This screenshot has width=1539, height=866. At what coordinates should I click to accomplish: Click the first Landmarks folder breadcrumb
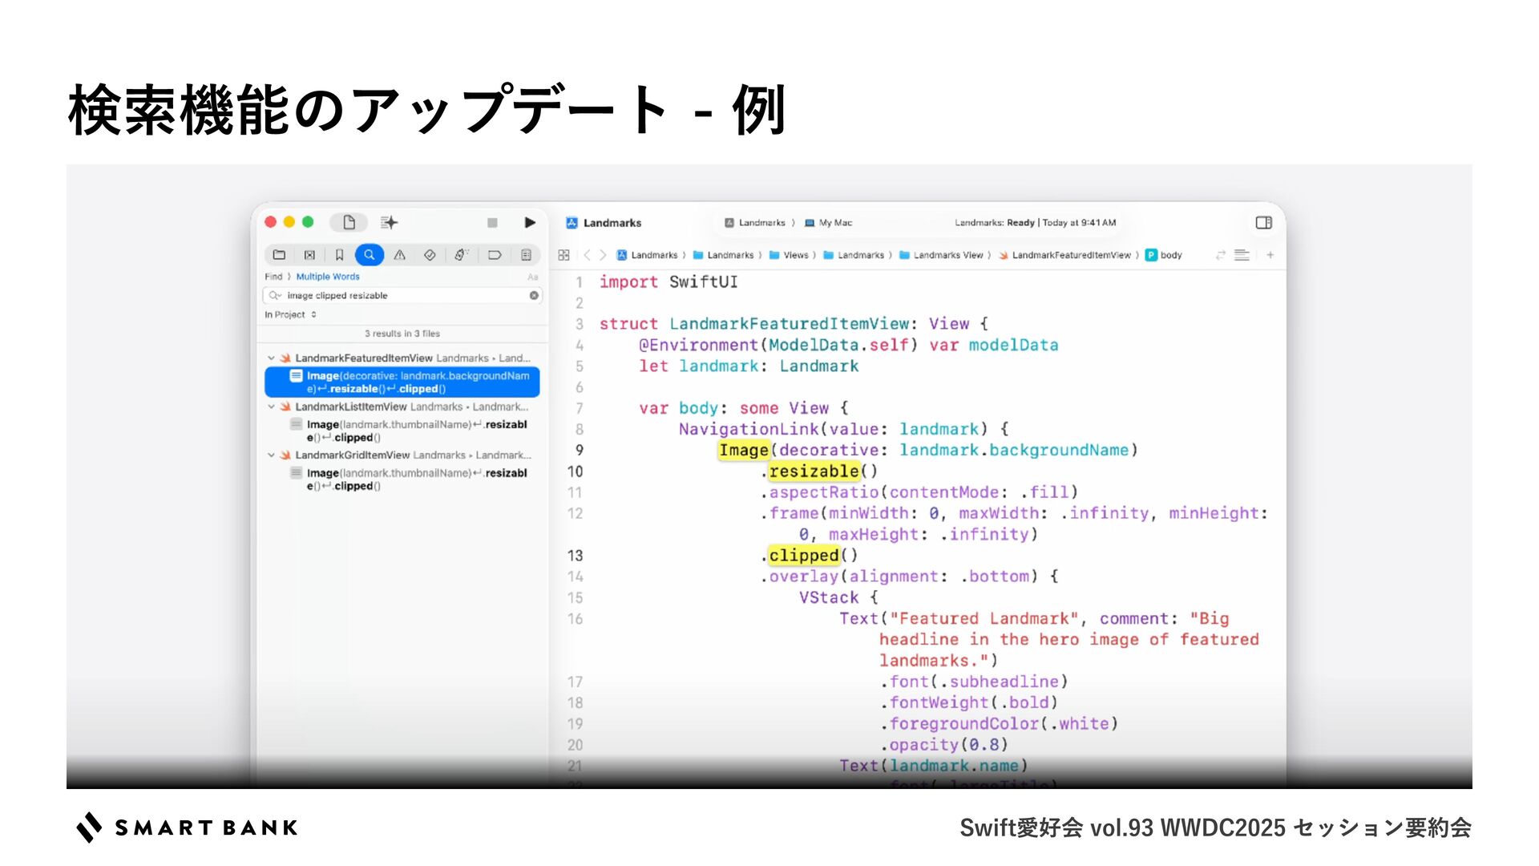point(724,255)
